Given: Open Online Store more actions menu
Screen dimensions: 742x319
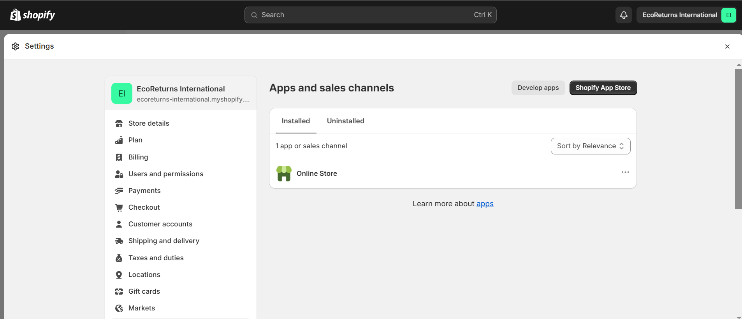Looking at the screenshot, I should [x=625, y=172].
